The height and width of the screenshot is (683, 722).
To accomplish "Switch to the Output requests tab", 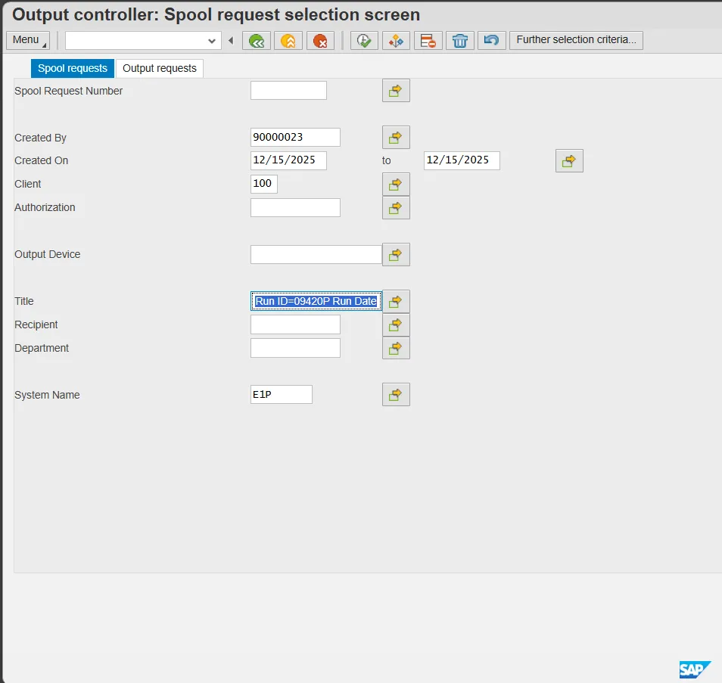I will pos(159,68).
